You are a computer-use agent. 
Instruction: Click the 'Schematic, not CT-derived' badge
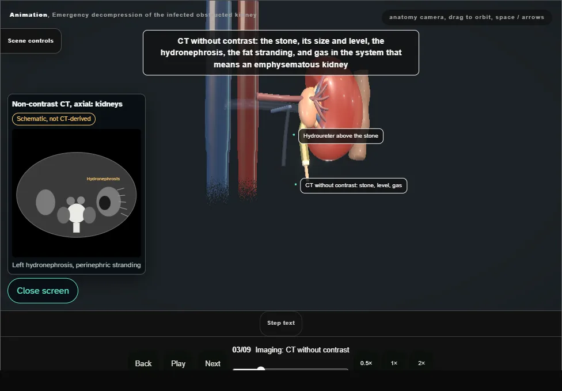(x=54, y=119)
